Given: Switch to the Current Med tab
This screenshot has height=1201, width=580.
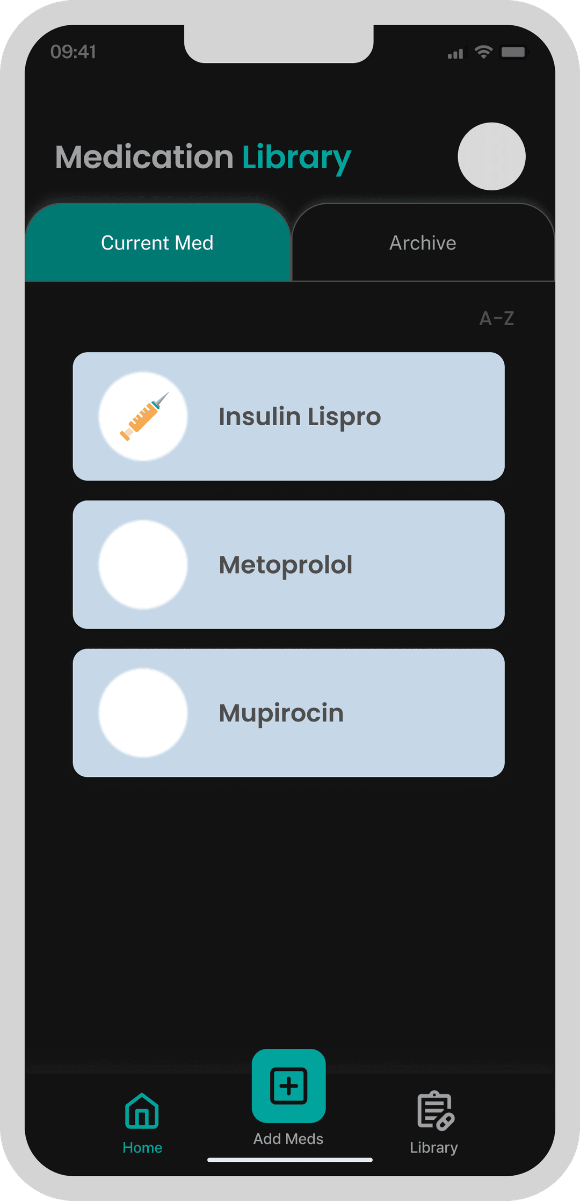Looking at the screenshot, I should click(x=157, y=243).
